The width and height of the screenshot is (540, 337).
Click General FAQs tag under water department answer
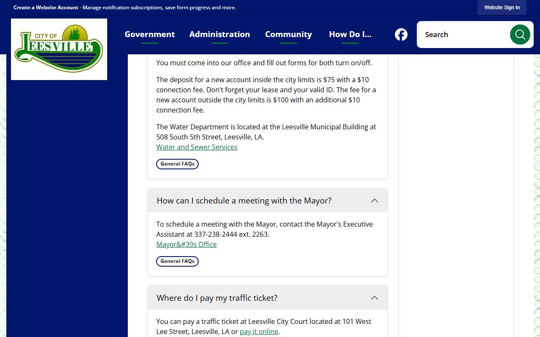coord(177,164)
